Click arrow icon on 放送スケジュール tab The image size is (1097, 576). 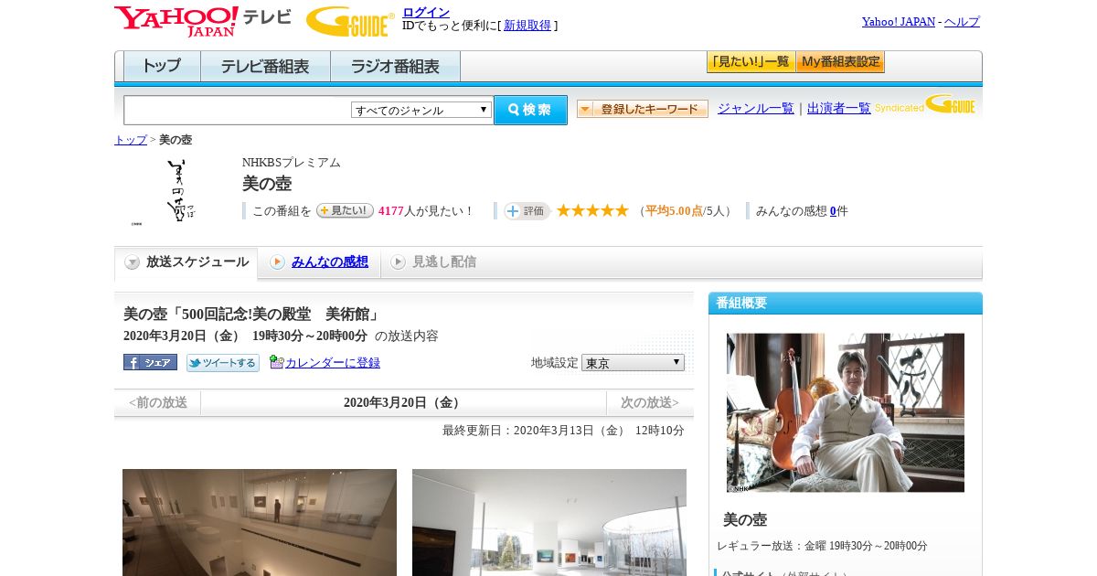[133, 262]
